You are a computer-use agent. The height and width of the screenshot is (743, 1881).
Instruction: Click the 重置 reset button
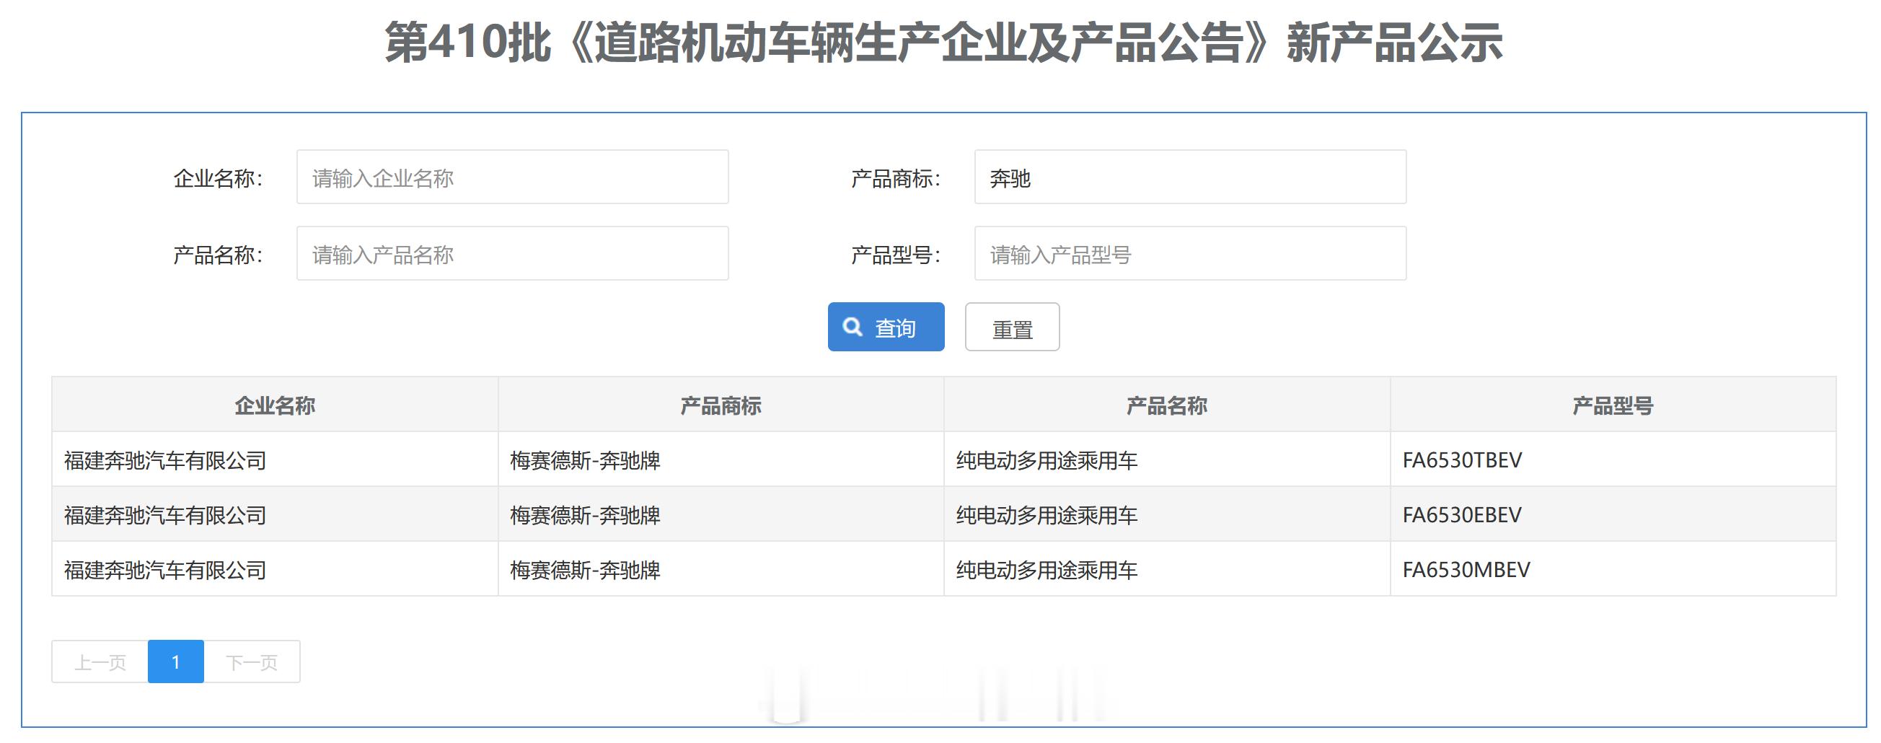[x=1012, y=327]
